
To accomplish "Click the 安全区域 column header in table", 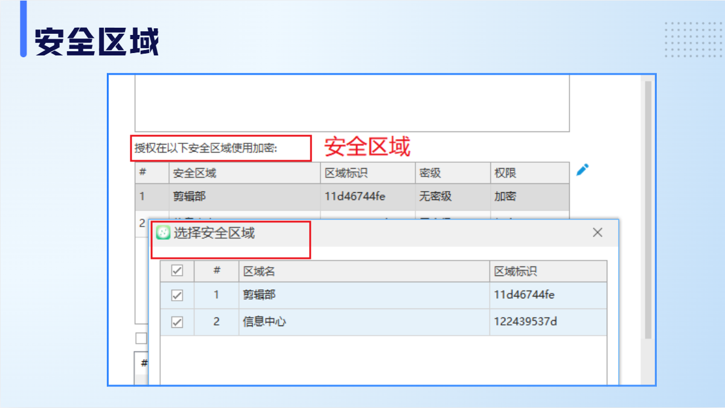I will tap(194, 173).
